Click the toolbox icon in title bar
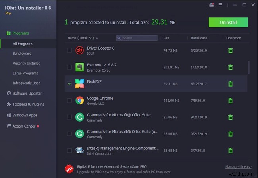 tap(212, 5)
